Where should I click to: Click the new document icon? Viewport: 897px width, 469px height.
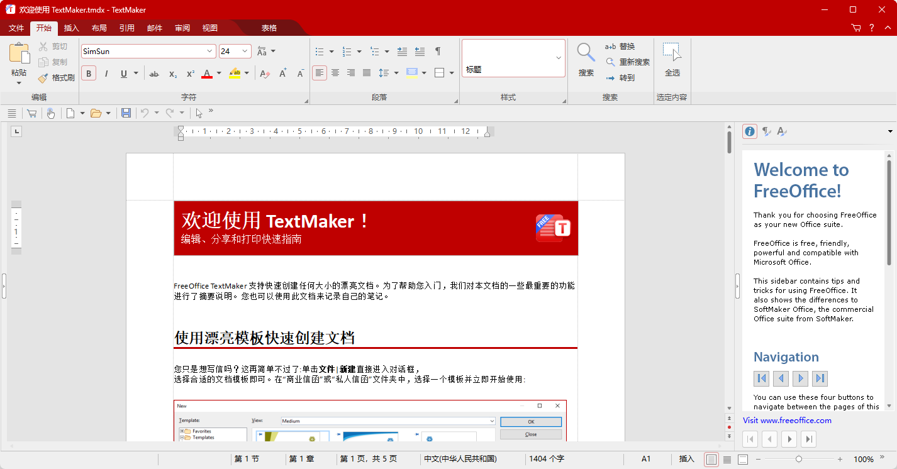click(x=70, y=113)
